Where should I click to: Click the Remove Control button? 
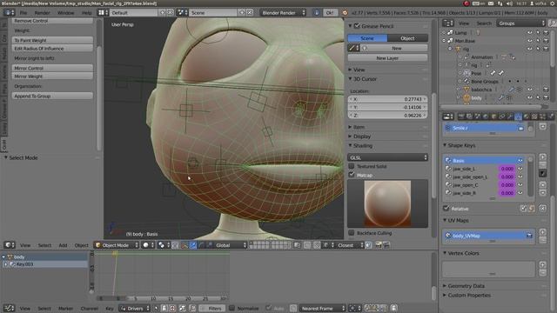coord(52,21)
